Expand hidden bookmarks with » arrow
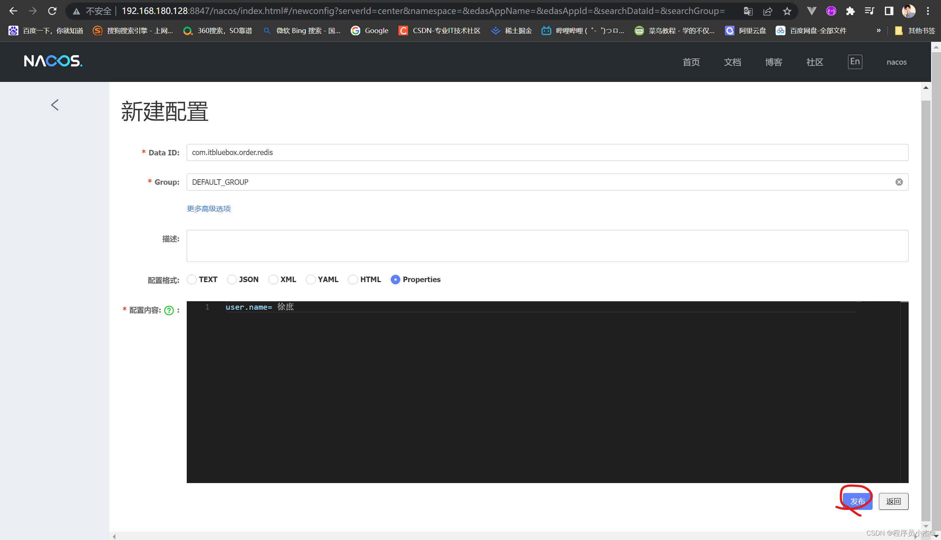This screenshot has height=540, width=941. [878, 30]
